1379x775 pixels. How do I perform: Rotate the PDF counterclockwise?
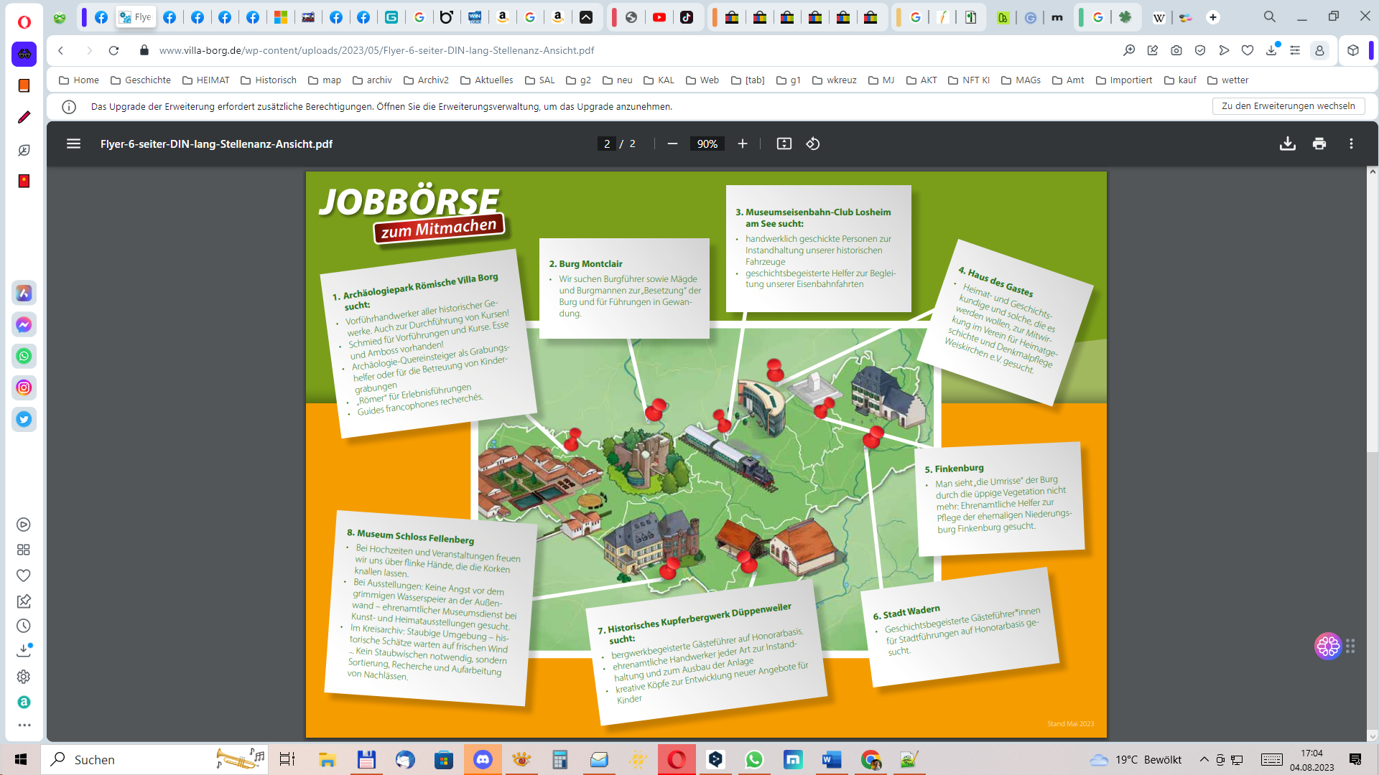pos(813,144)
